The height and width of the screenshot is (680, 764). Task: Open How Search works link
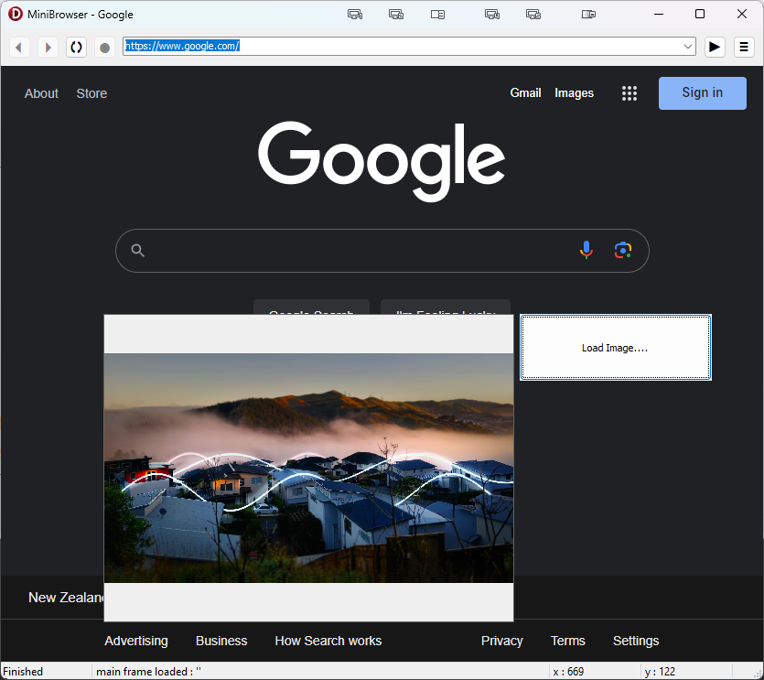click(328, 641)
